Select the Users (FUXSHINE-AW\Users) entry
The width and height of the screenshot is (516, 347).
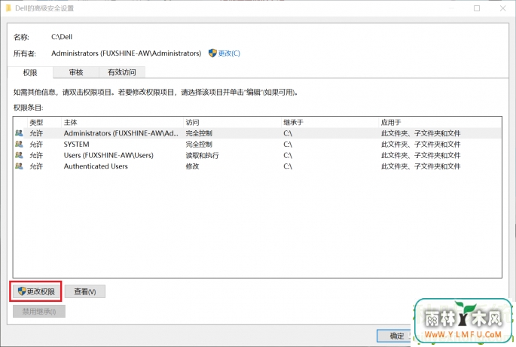[108, 155]
